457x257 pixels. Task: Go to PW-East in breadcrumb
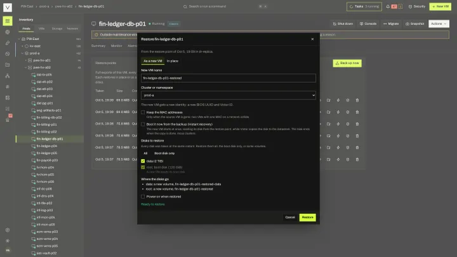point(27,6)
